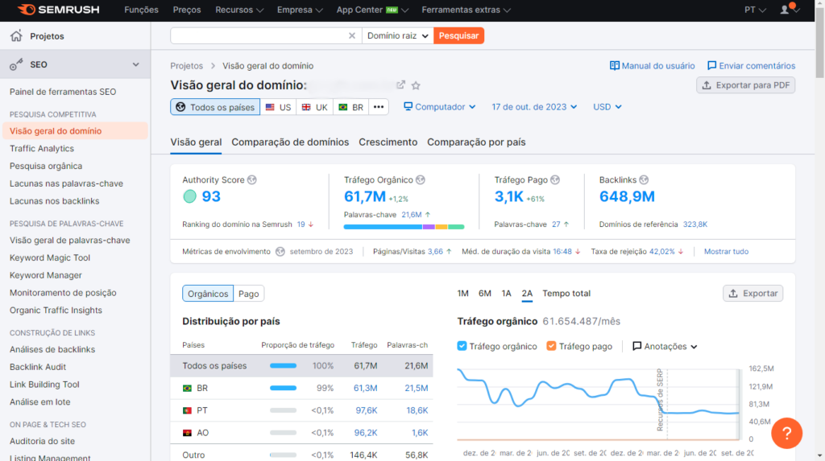Toggle Tráfego orgânico checkbox
The height and width of the screenshot is (461, 825).
tap(462, 346)
